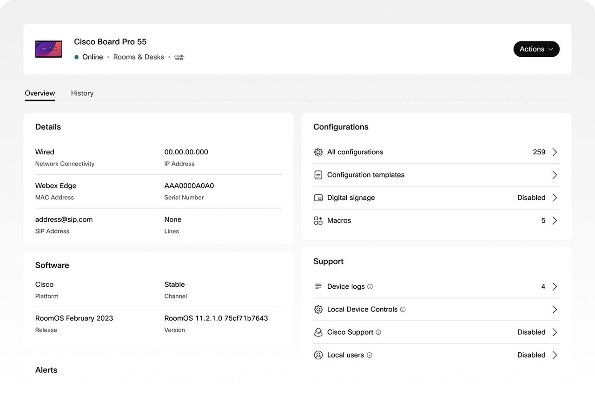Click the Rooms & Desks link
This screenshot has height=397, width=595.
(x=139, y=57)
